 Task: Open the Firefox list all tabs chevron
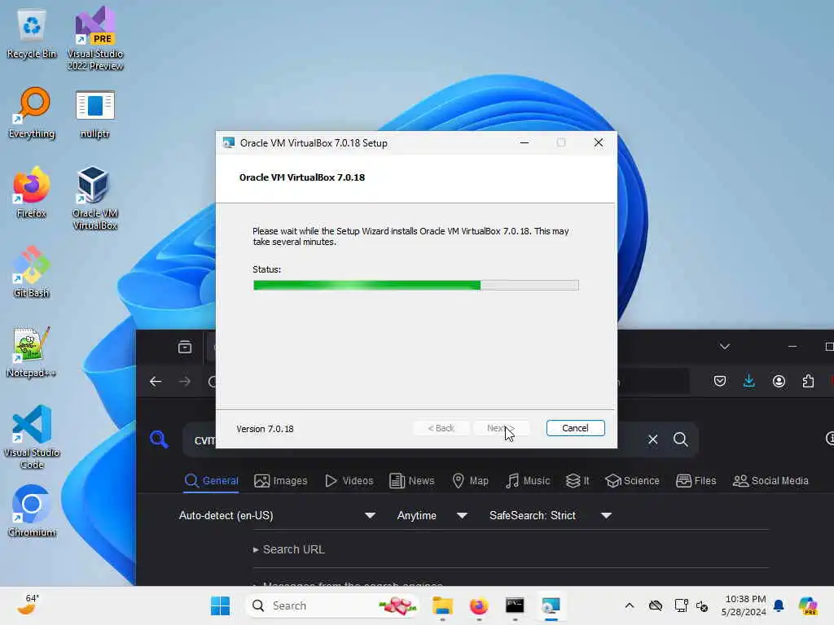[724, 347]
